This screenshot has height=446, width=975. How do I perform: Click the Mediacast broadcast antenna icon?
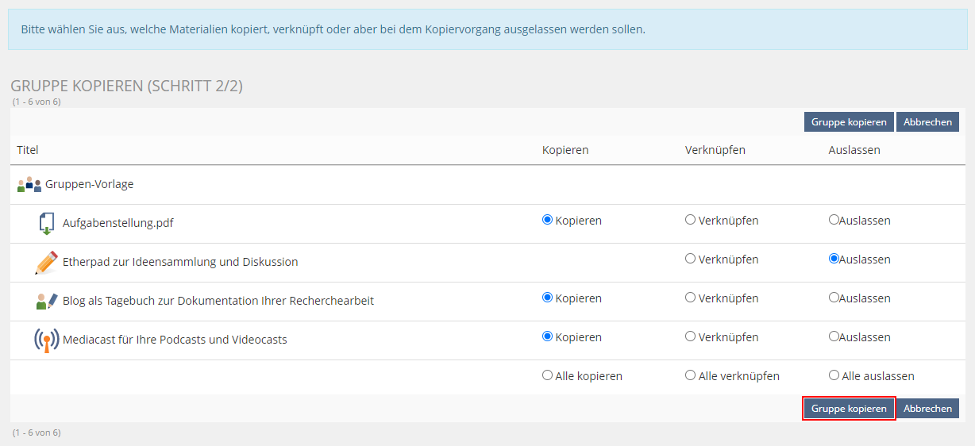tap(46, 340)
